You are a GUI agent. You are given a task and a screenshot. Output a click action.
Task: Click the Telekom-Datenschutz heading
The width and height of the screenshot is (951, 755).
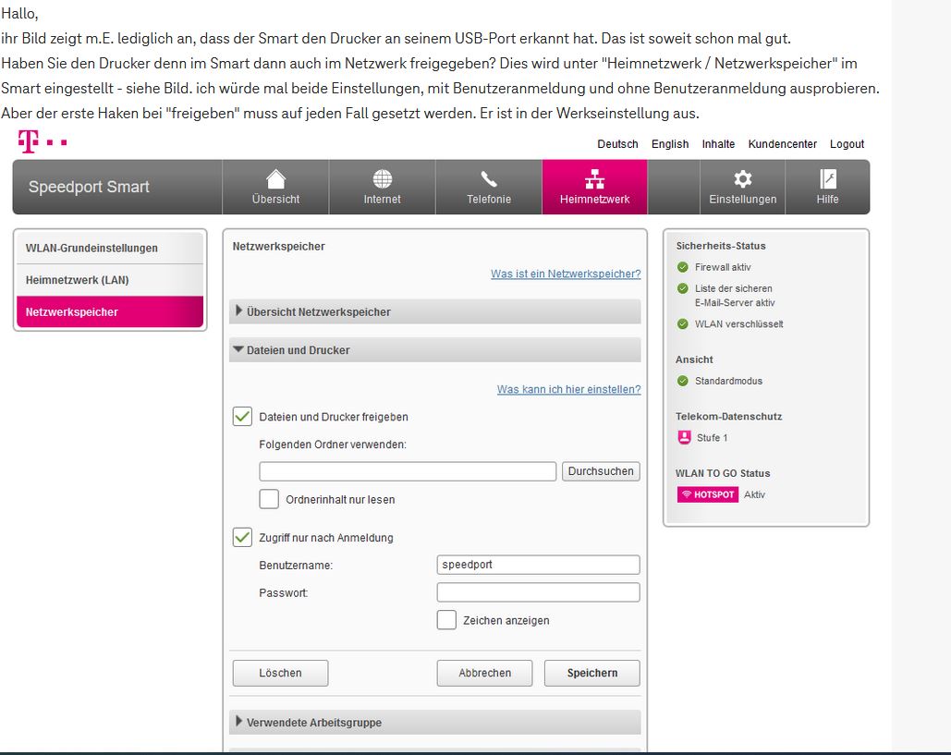point(728,417)
